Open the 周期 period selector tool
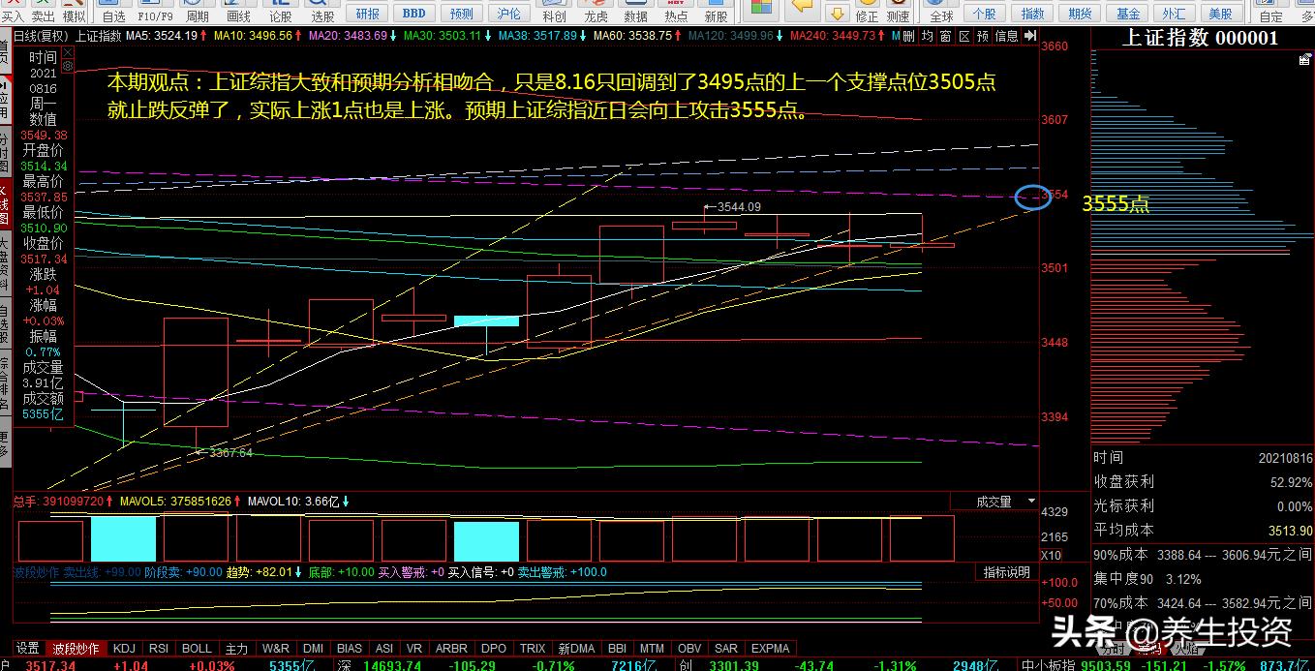Image resolution: width=1315 pixels, height=671 pixels. (x=197, y=12)
